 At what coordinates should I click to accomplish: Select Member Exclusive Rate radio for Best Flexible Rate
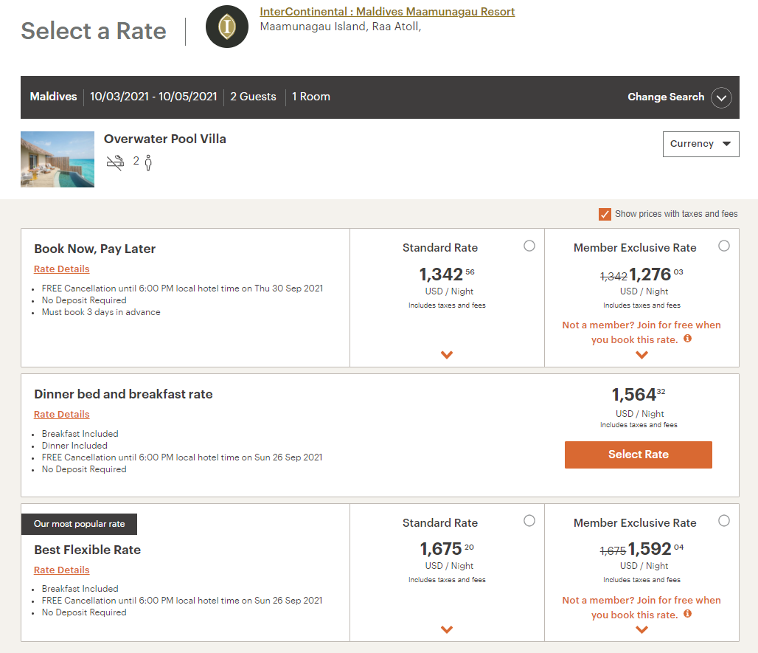pyautogui.click(x=723, y=520)
